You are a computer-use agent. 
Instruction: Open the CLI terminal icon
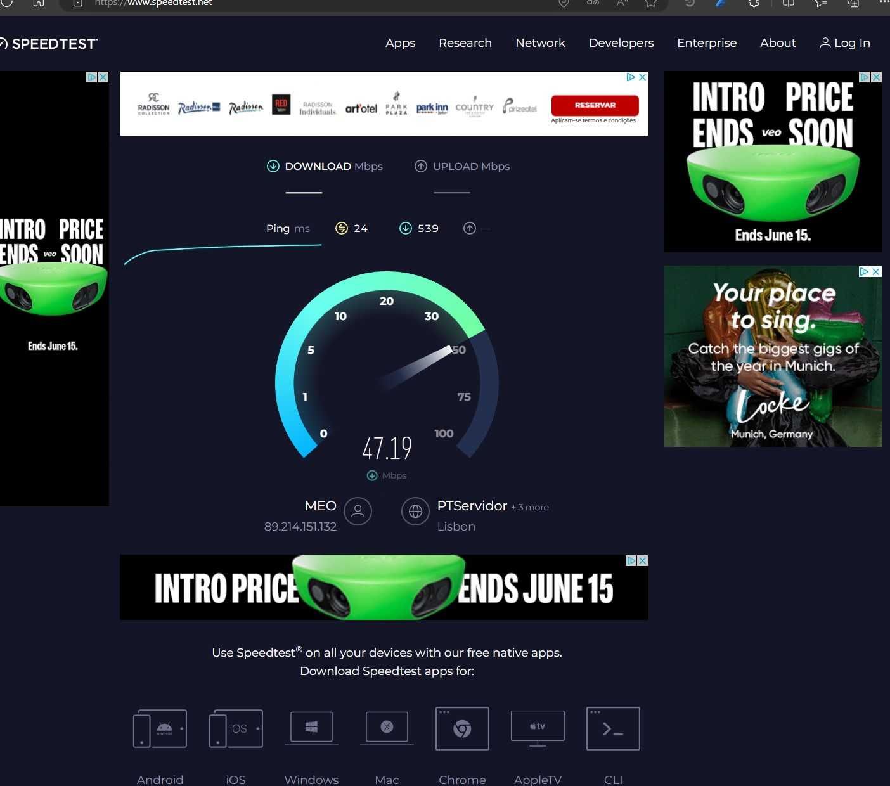coord(613,728)
